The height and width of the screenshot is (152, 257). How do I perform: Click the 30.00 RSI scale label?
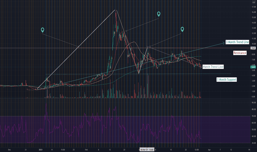point(254,143)
